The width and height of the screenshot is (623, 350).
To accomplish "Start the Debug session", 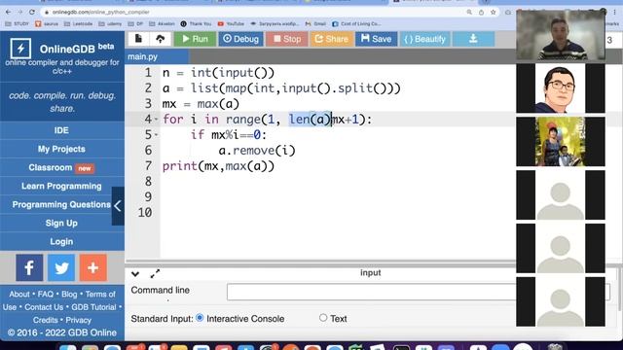I will 240,39.
